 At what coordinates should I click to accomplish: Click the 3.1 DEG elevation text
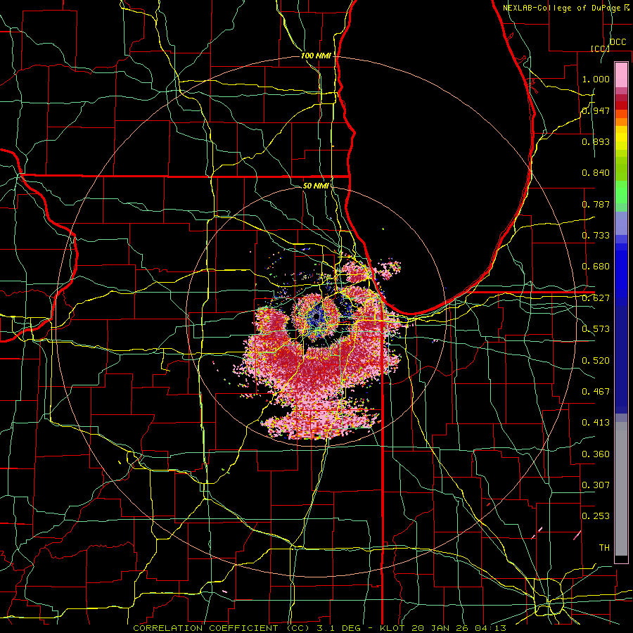point(338,628)
